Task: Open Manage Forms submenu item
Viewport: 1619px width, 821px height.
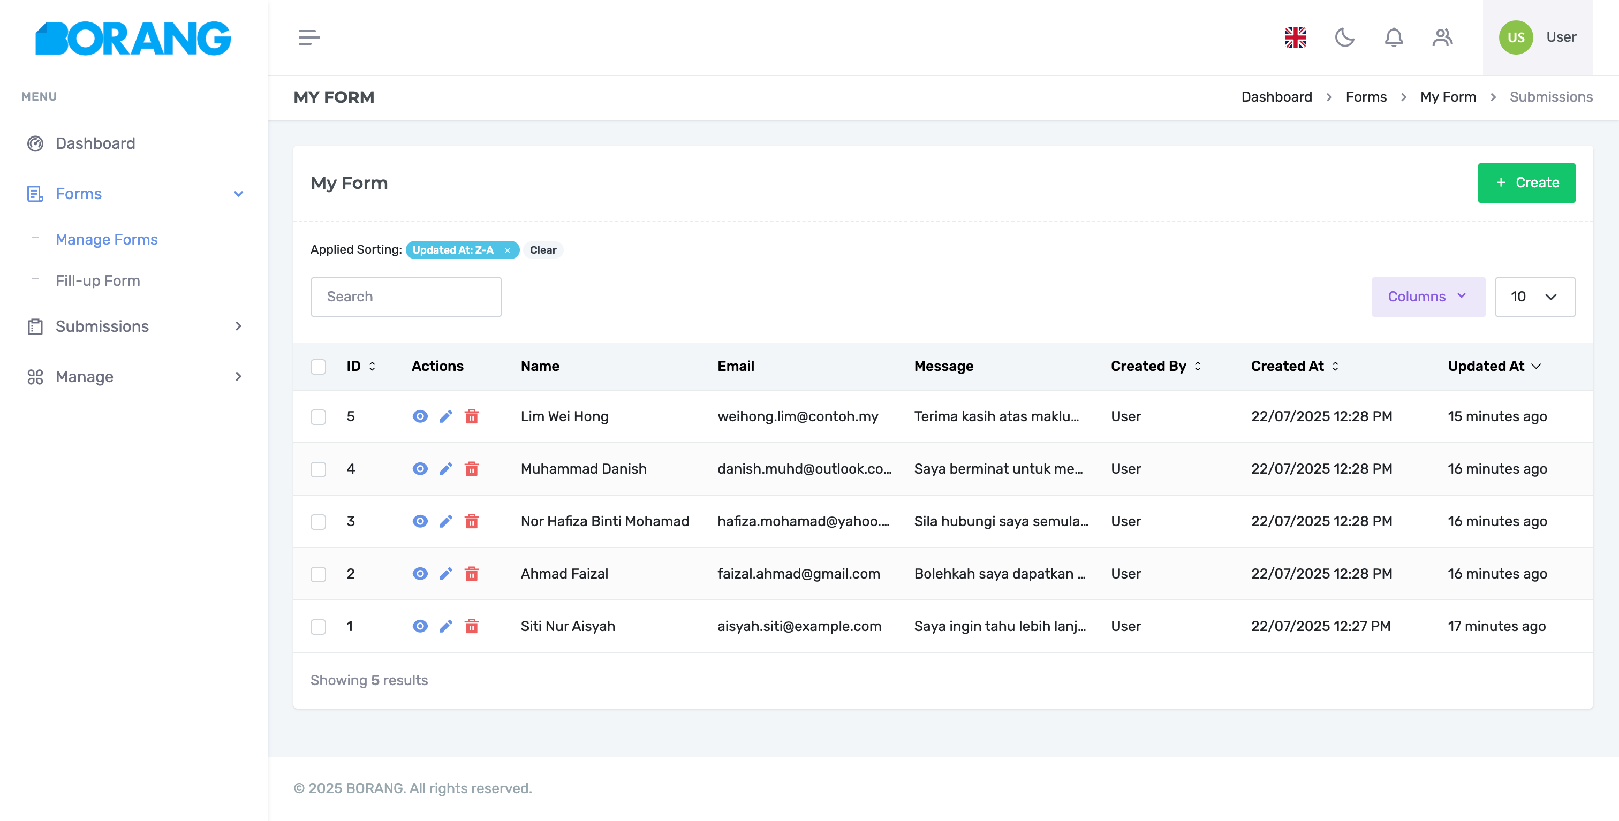Action: click(x=106, y=239)
